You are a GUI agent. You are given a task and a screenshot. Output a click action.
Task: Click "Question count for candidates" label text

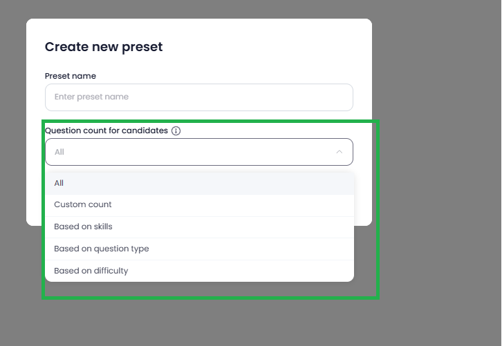pos(106,131)
